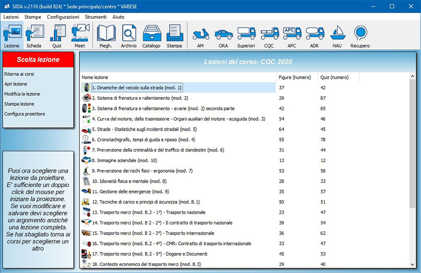This screenshot has width=421, height=273.
Task: Click the Quiz toolbar icon
Action: [x=57, y=36]
